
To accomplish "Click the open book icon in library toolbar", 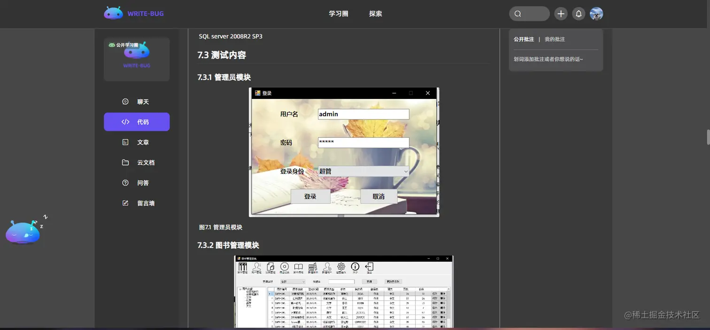I will [298, 267].
